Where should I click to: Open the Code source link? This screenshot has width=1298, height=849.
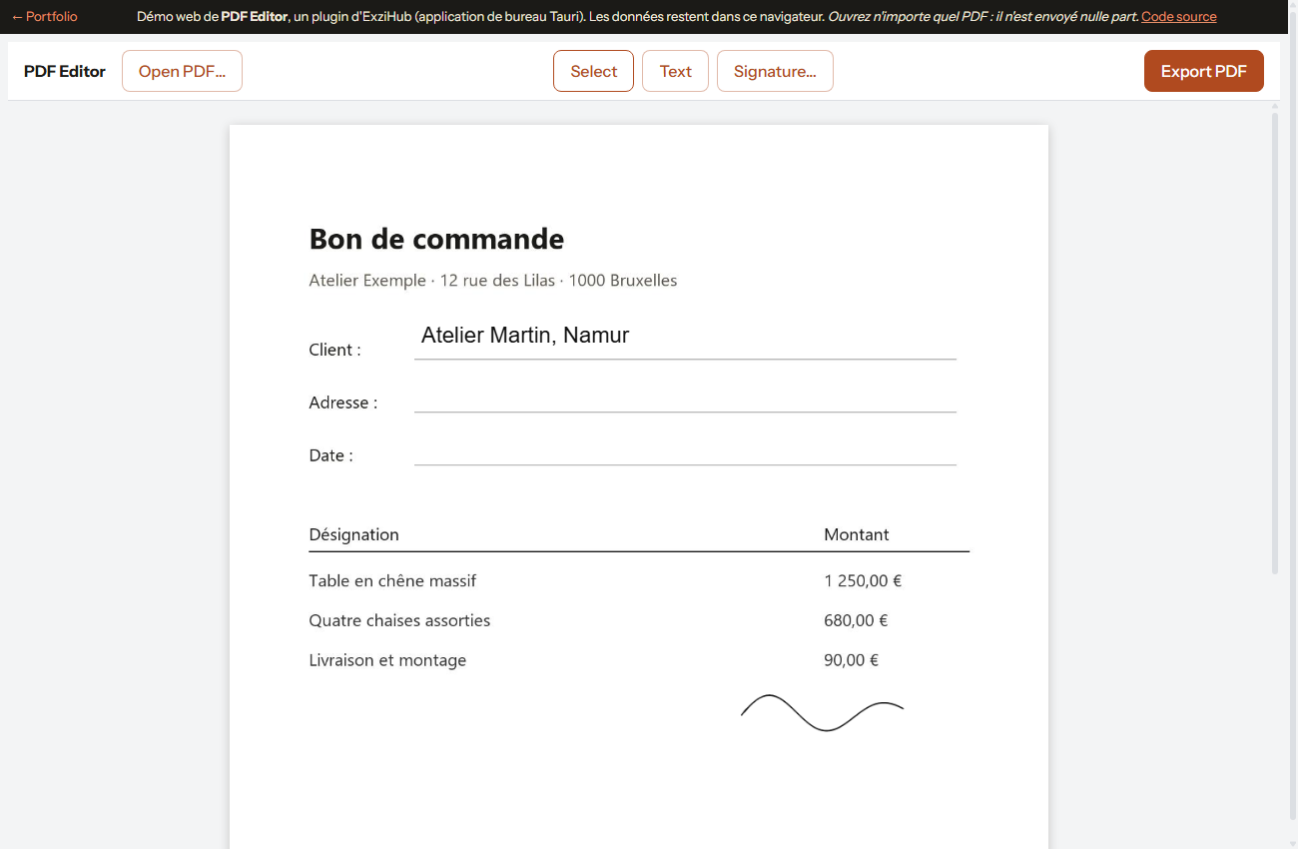tap(1178, 16)
